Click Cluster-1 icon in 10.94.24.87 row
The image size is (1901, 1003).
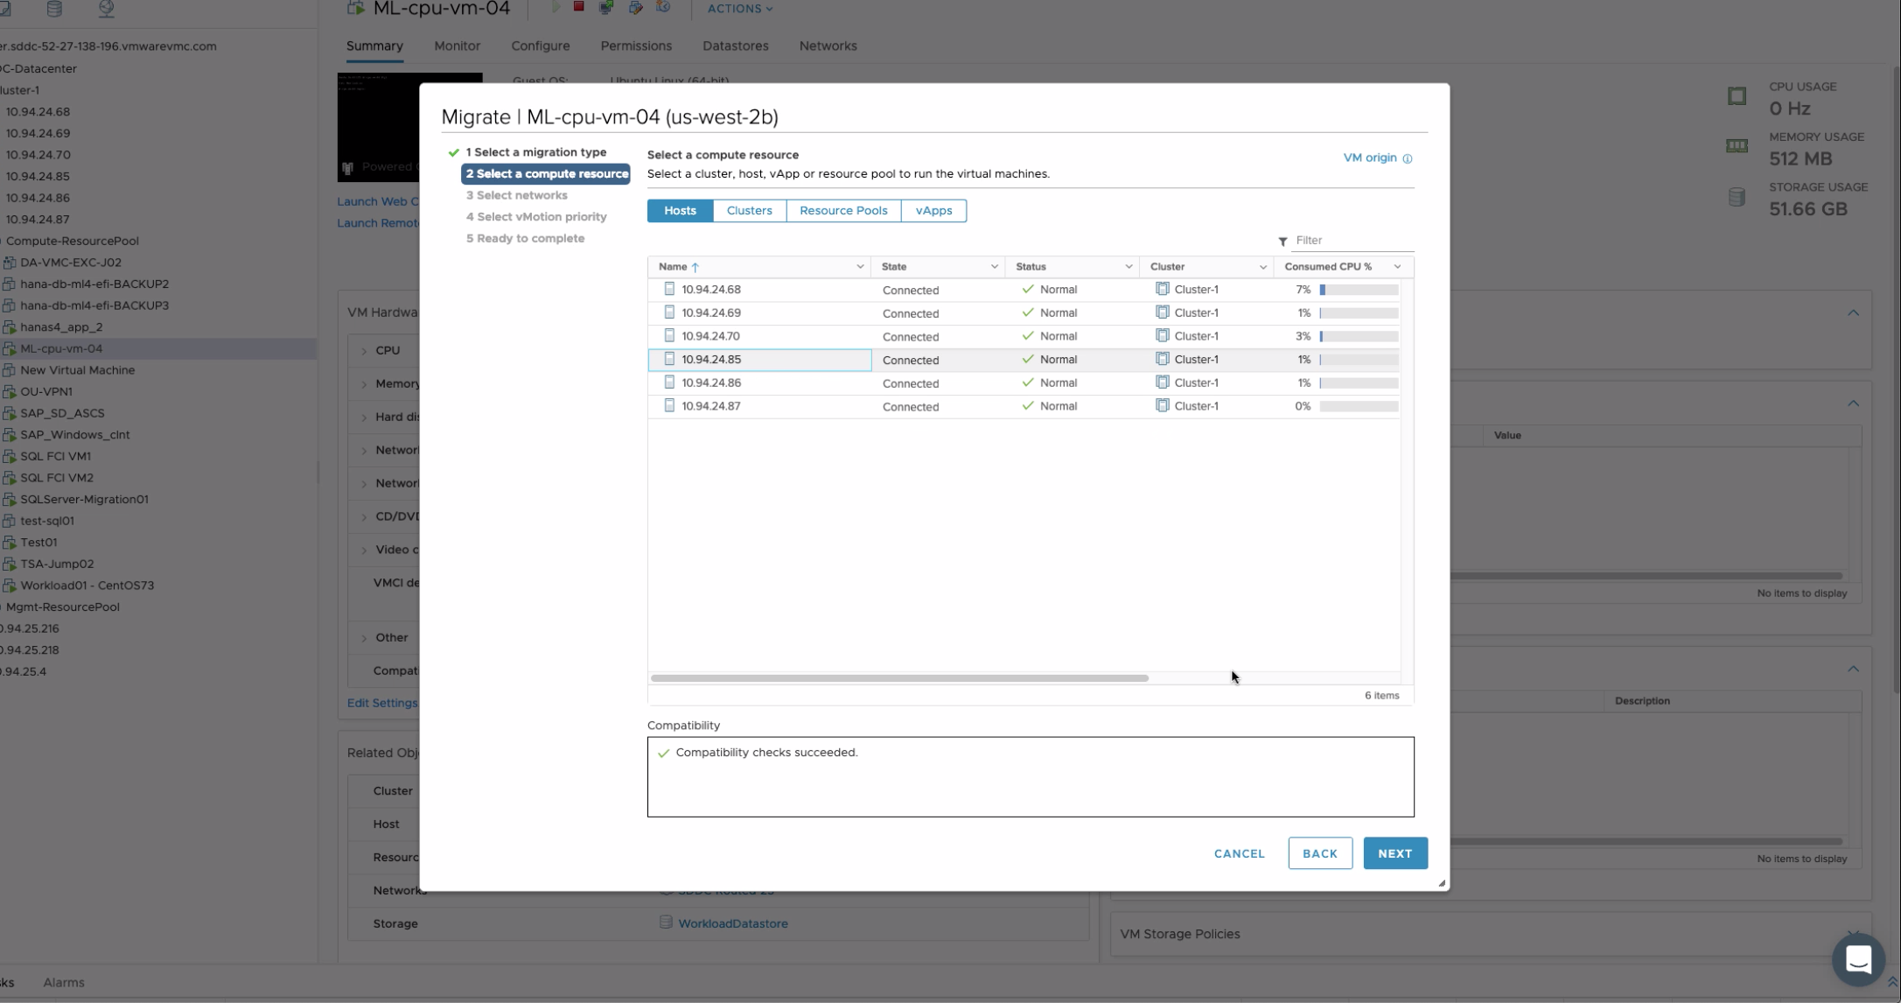pyautogui.click(x=1162, y=406)
